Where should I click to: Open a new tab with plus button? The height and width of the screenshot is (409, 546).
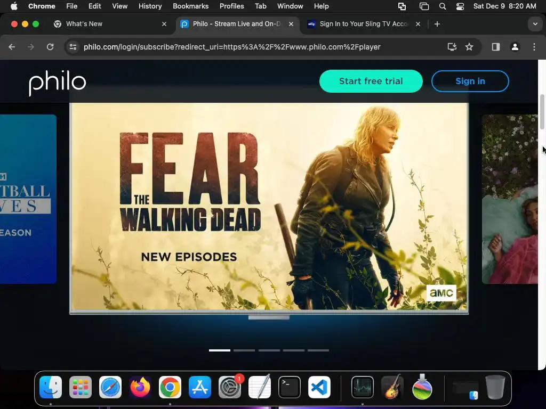(437, 24)
